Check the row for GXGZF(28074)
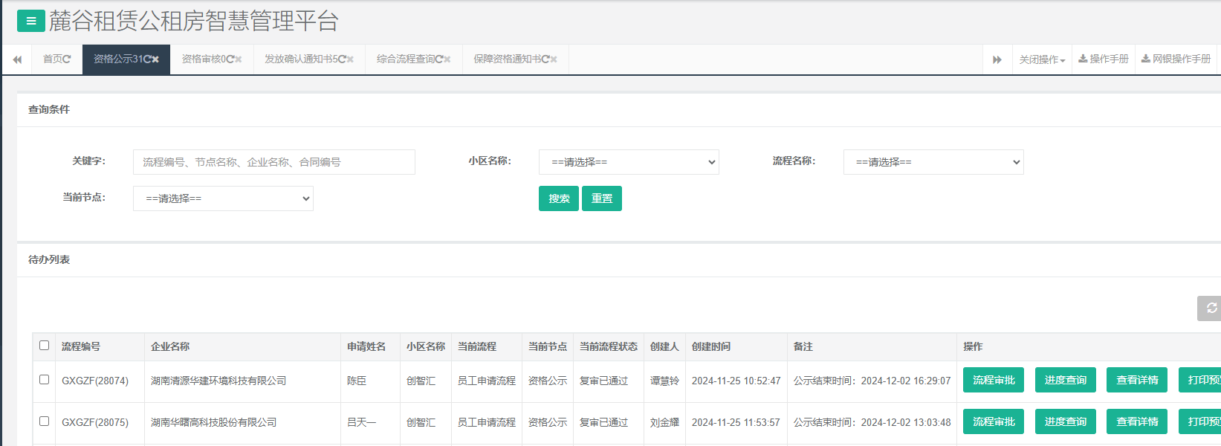 (45, 380)
